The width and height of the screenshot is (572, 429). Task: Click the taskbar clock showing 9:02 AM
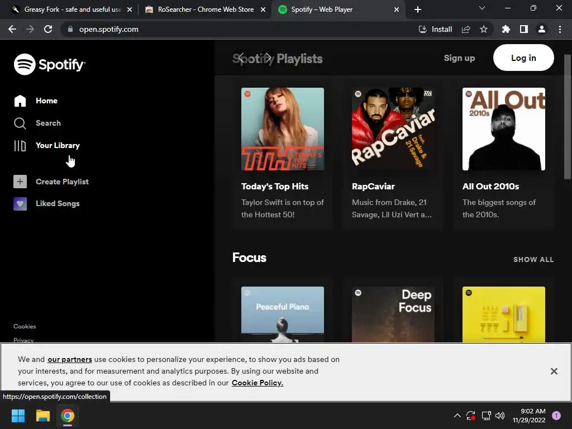529,416
